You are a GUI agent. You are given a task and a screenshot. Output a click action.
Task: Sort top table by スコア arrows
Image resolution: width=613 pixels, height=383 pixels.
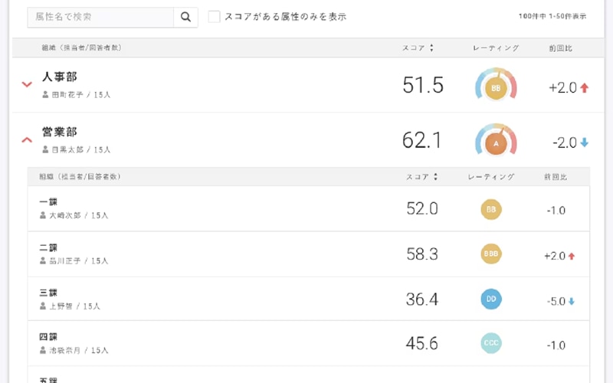431,47
